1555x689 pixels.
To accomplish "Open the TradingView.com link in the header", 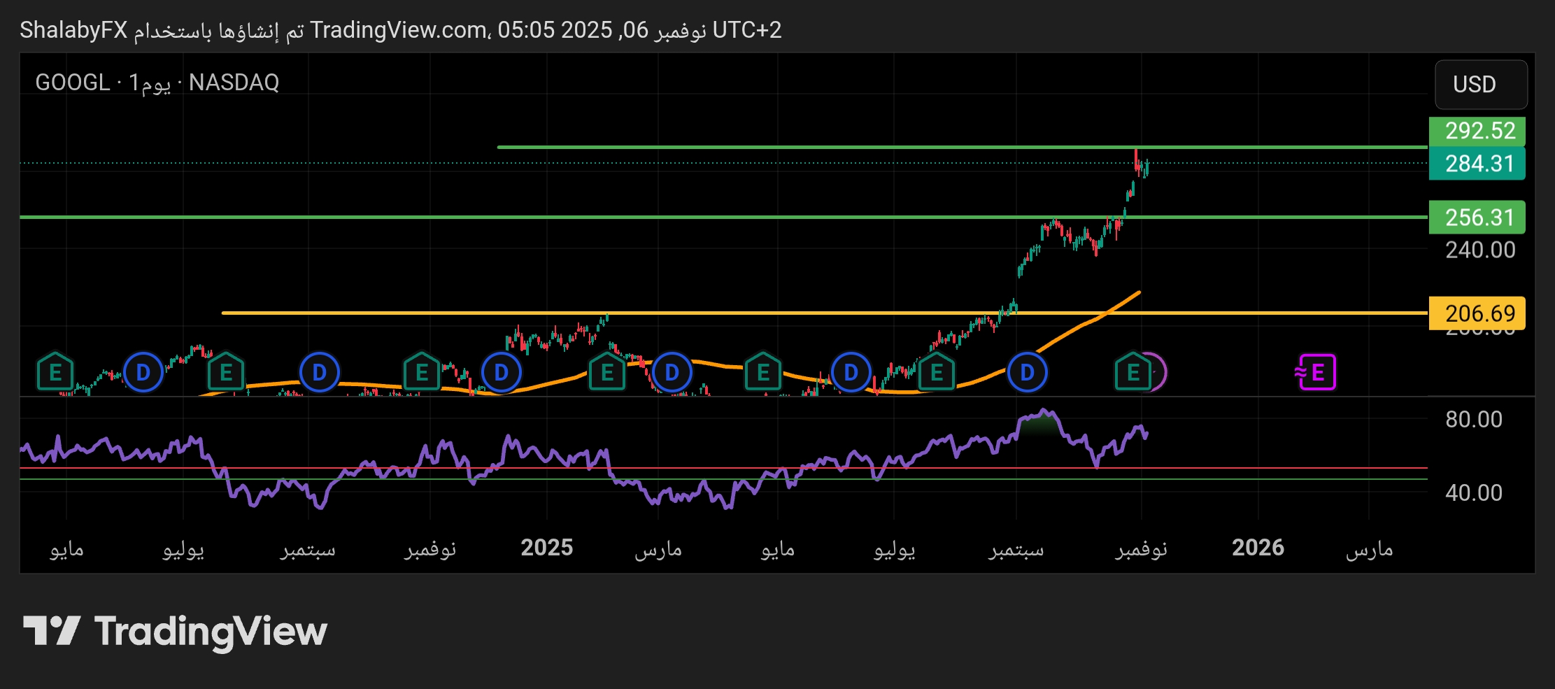I will pyautogui.click(x=395, y=30).
